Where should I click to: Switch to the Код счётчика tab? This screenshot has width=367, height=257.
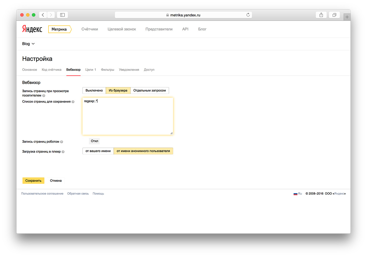(52, 70)
